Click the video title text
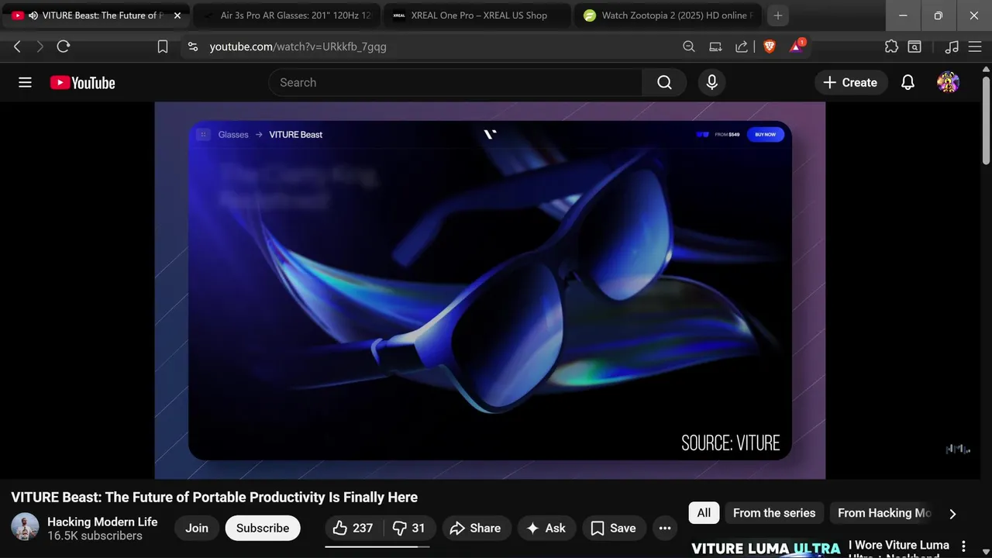The height and width of the screenshot is (558, 992). (215, 497)
